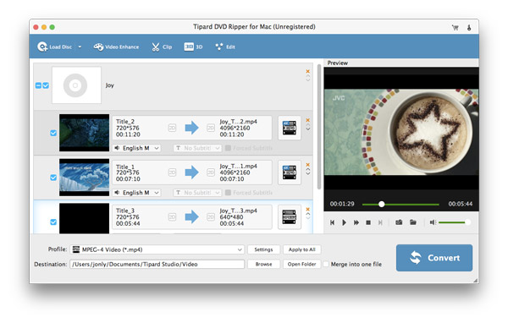Screen dimensions: 508x323
Task: Open the Edit tool
Action: (x=225, y=47)
